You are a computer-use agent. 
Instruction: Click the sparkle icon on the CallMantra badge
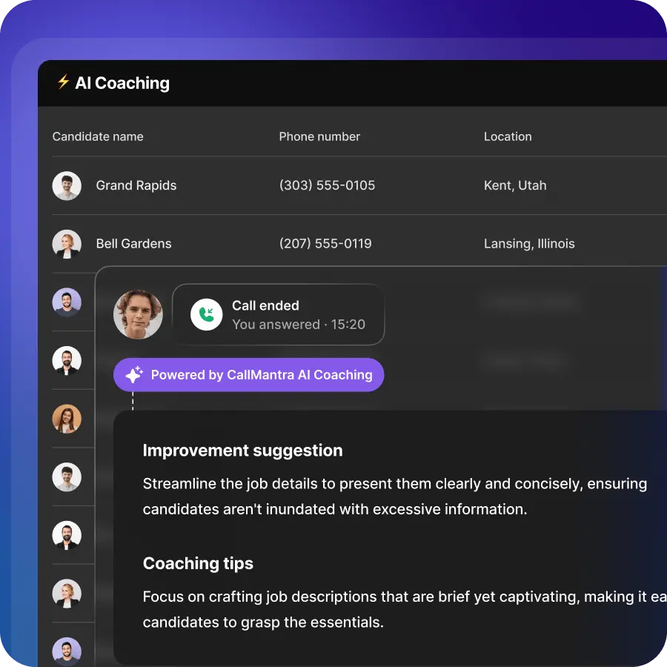pyautogui.click(x=133, y=374)
